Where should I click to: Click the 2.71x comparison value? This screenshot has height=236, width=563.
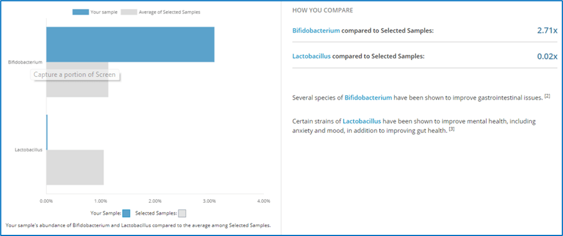click(546, 30)
